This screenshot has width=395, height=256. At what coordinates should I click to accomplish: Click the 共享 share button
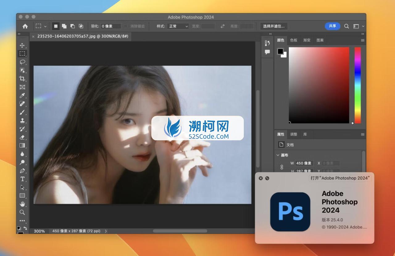[x=332, y=26]
